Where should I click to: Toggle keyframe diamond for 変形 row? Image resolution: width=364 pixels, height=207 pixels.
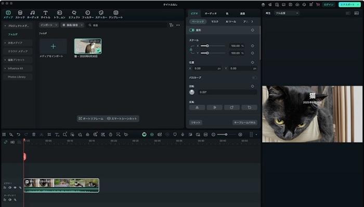(x=253, y=30)
